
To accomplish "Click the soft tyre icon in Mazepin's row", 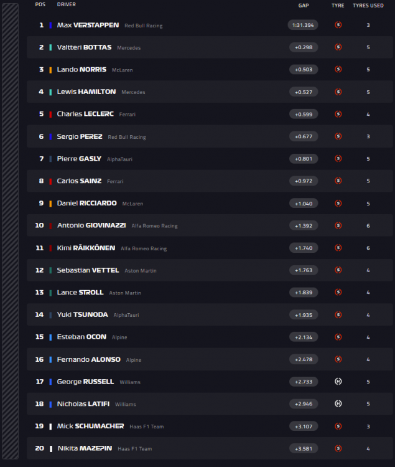I will point(338,448).
